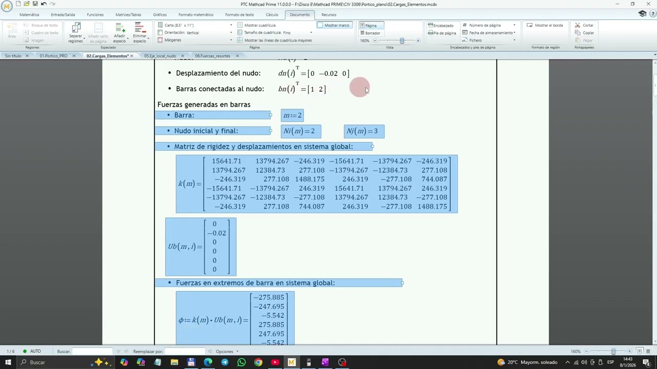
Task: Open Google Chrome from the taskbar
Action: (x=258, y=362)
